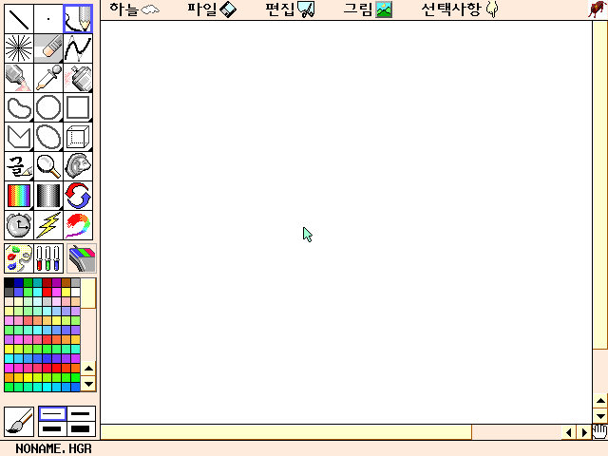Screen dimensions: 608x456
Task: Select the freeform blob shape tool
Action: pos(19,107)
